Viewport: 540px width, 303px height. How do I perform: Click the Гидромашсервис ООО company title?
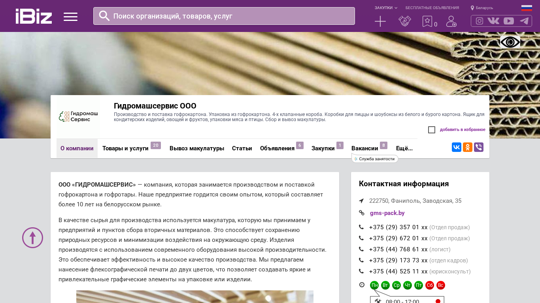click(x=155, y=106)
